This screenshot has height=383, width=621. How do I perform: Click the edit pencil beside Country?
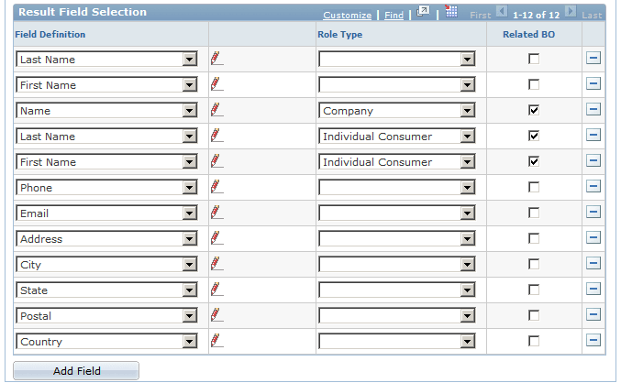click(216, 340)
